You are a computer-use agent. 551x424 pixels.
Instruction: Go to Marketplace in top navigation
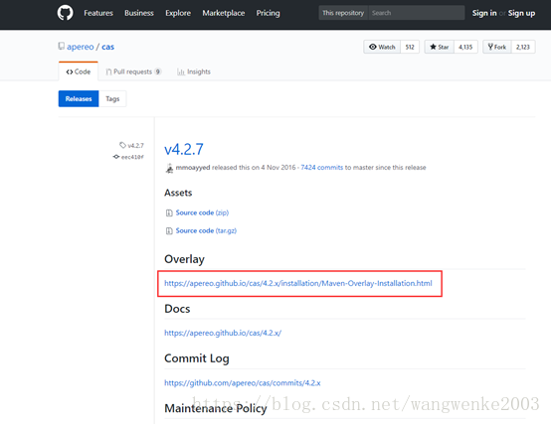click(224, 13)
